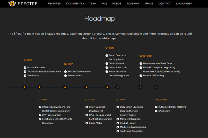This screenshot has height=138, width=208.
Task: Expand the LANGUAGE dropdown menu
Action: pyautogui.click(x=184, y=4)
